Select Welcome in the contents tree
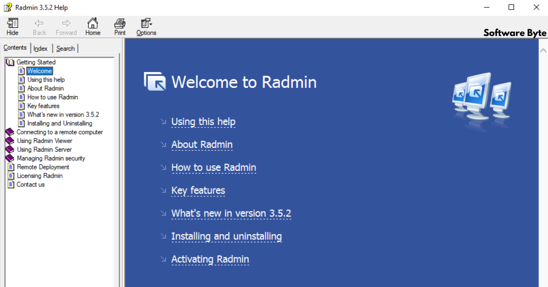The image size is (548, 287). pos(39,71)
